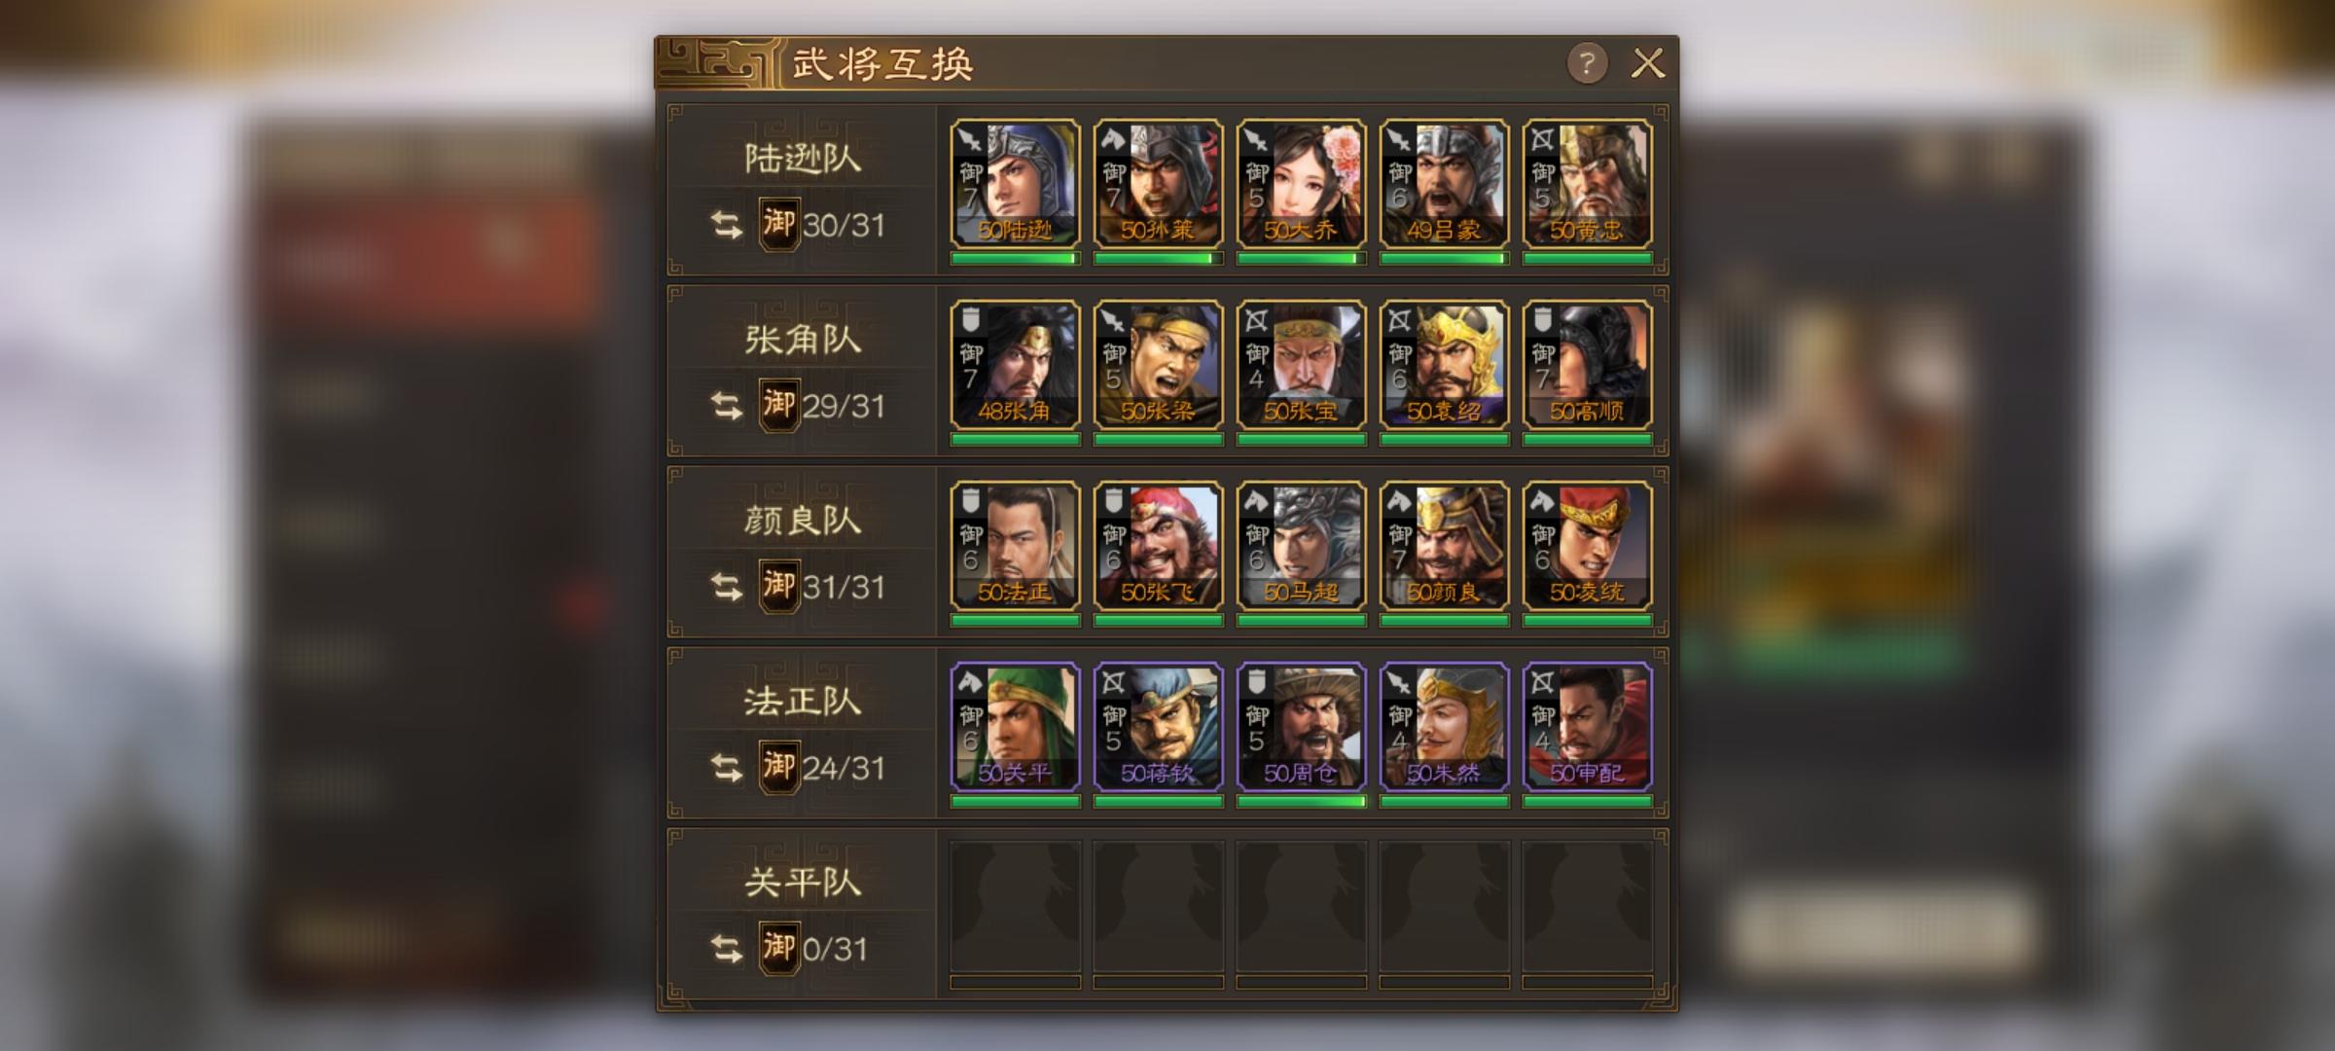Pick the 关平 purple-framed card
This screenshot has height=1051, width=2335.
[1015, 727]
